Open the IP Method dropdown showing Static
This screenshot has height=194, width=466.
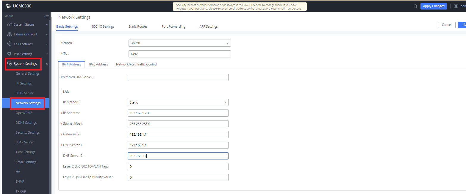point(178,102)
